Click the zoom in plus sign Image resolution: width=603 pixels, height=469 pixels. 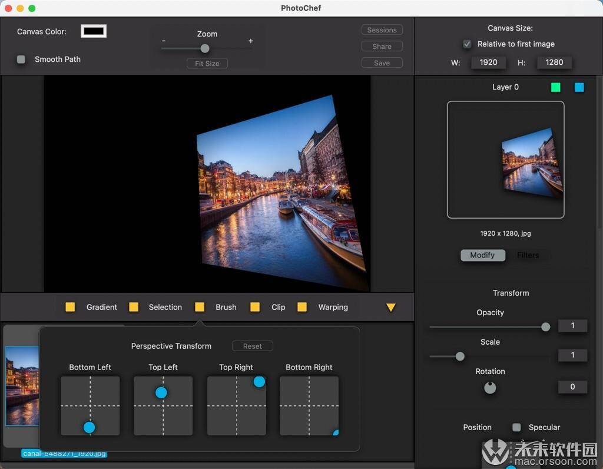point(251,41)
